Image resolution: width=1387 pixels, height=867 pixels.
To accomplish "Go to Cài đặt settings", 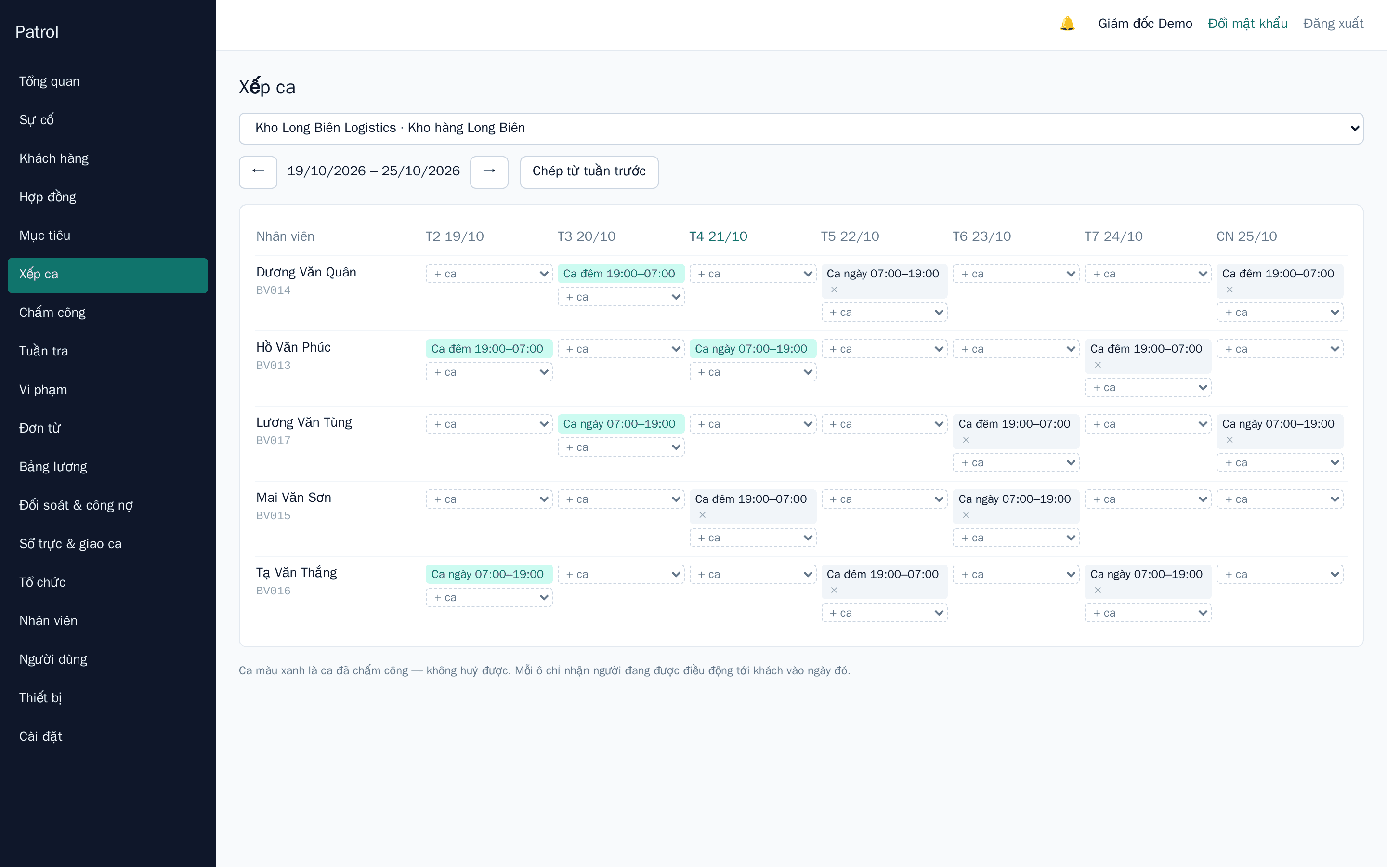I will (x=108, y=736).
